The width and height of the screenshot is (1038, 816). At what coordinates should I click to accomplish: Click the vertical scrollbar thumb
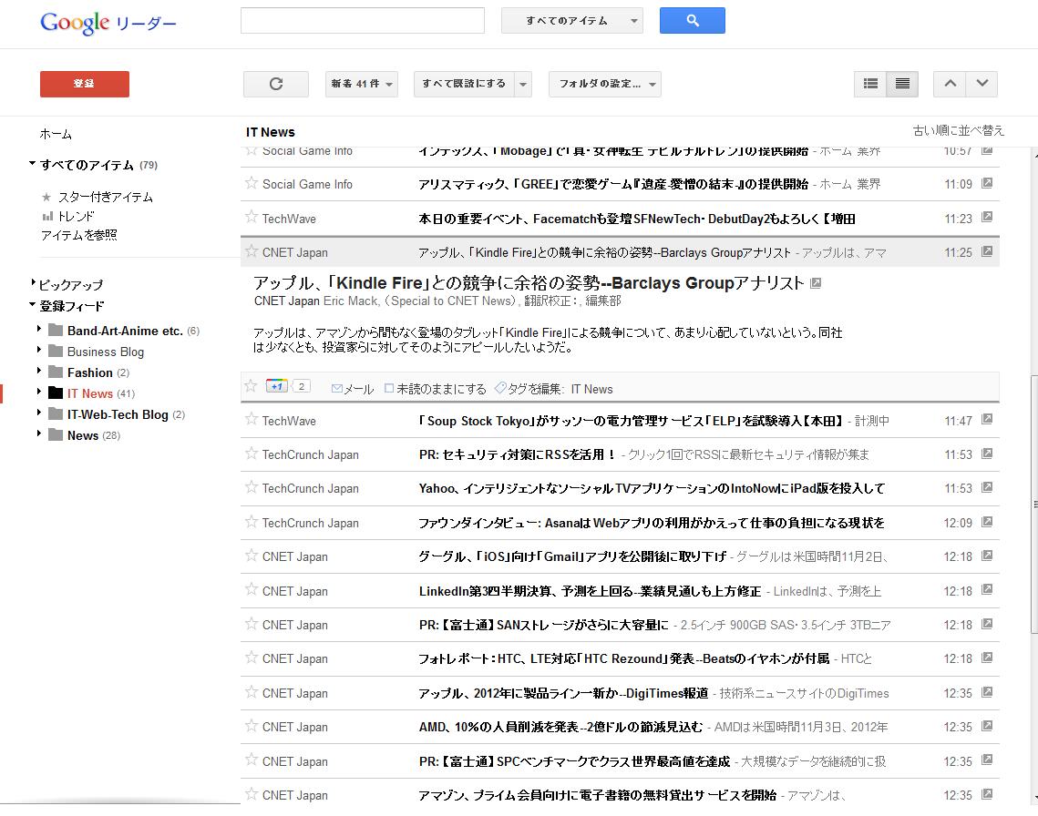(x=1034, y=503)
